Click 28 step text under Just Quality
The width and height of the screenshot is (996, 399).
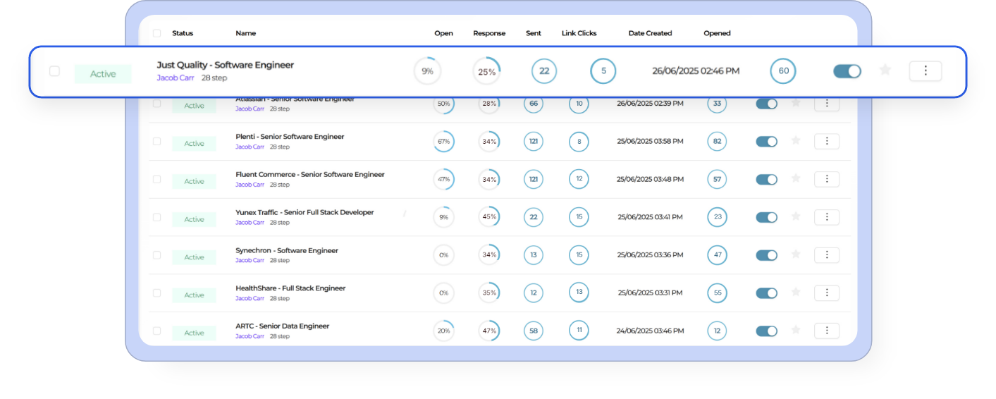tap(214, 78)
